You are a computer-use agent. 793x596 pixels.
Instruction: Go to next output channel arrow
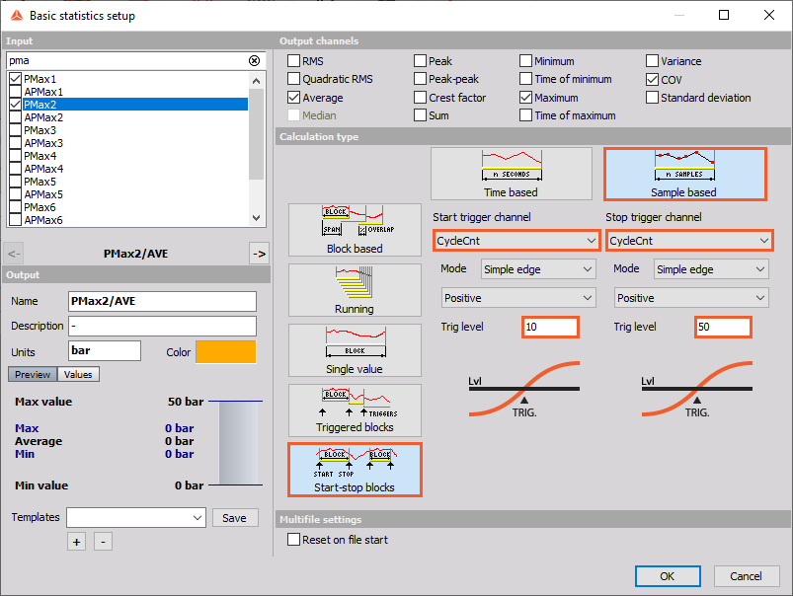pos(259,254)
